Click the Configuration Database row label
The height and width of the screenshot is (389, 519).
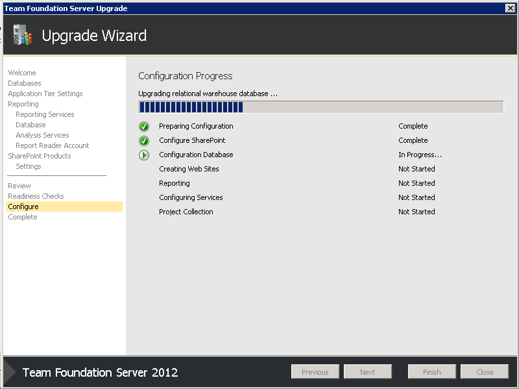click(x=196, y=155)
